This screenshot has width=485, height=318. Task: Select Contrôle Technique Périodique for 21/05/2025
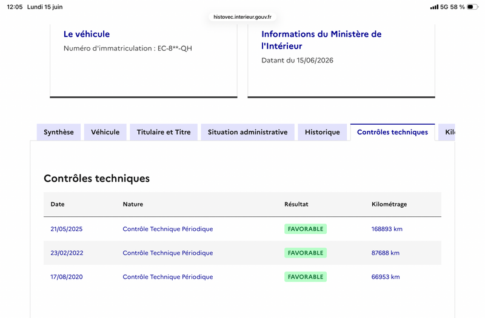168,229
